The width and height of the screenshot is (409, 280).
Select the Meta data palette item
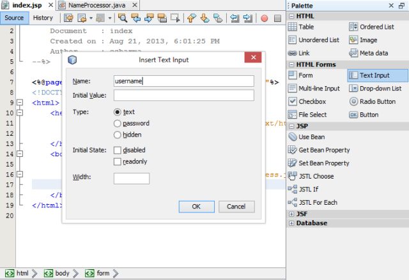369,53
